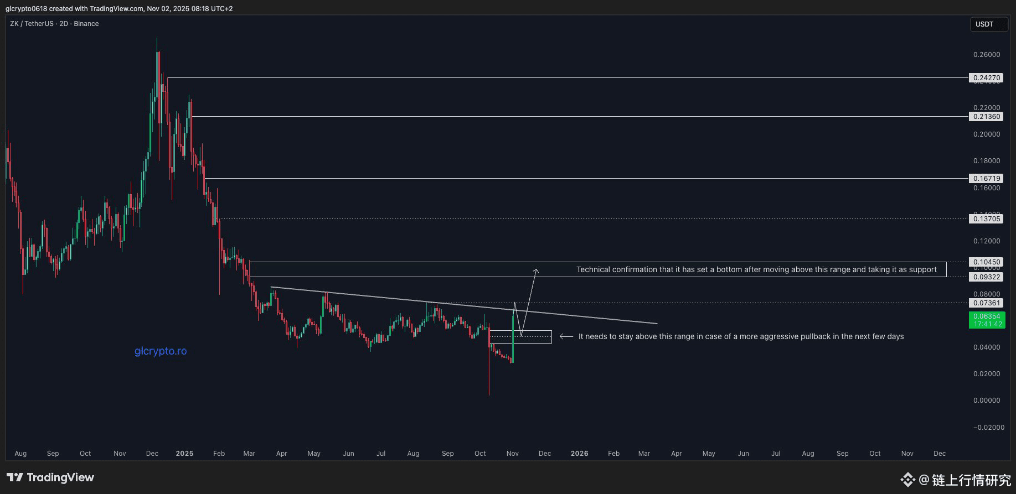Screen dimensions: 1016x494
Task: Select the 0.24270 price level label
Action: click(987, 78)
